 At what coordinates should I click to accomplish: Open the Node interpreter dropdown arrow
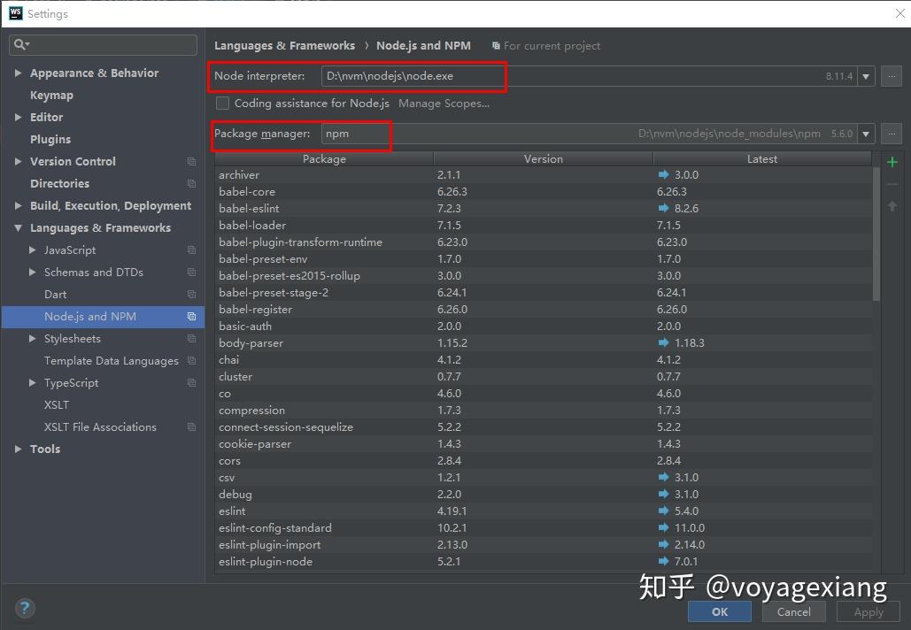[x=866, y=76]
